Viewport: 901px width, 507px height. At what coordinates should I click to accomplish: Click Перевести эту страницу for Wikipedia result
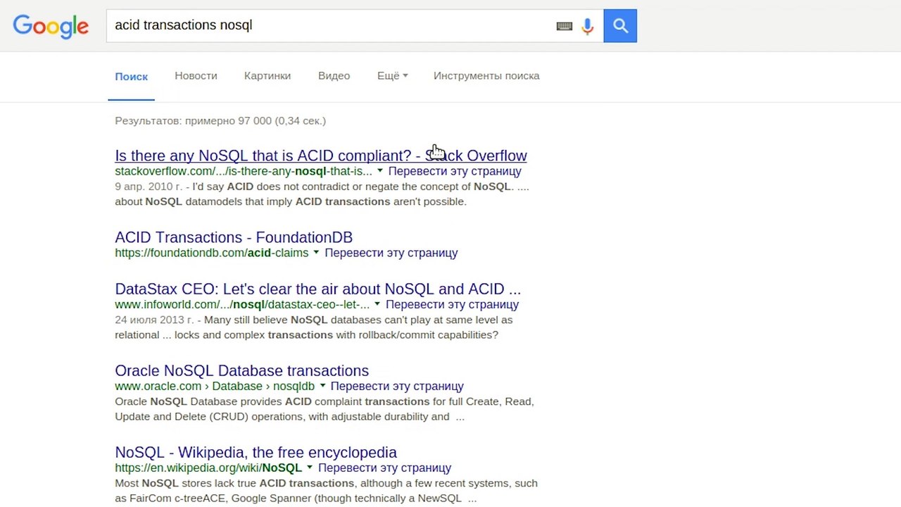384,468
